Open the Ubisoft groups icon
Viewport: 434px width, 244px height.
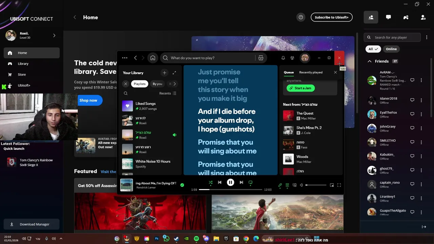(406, 17)
